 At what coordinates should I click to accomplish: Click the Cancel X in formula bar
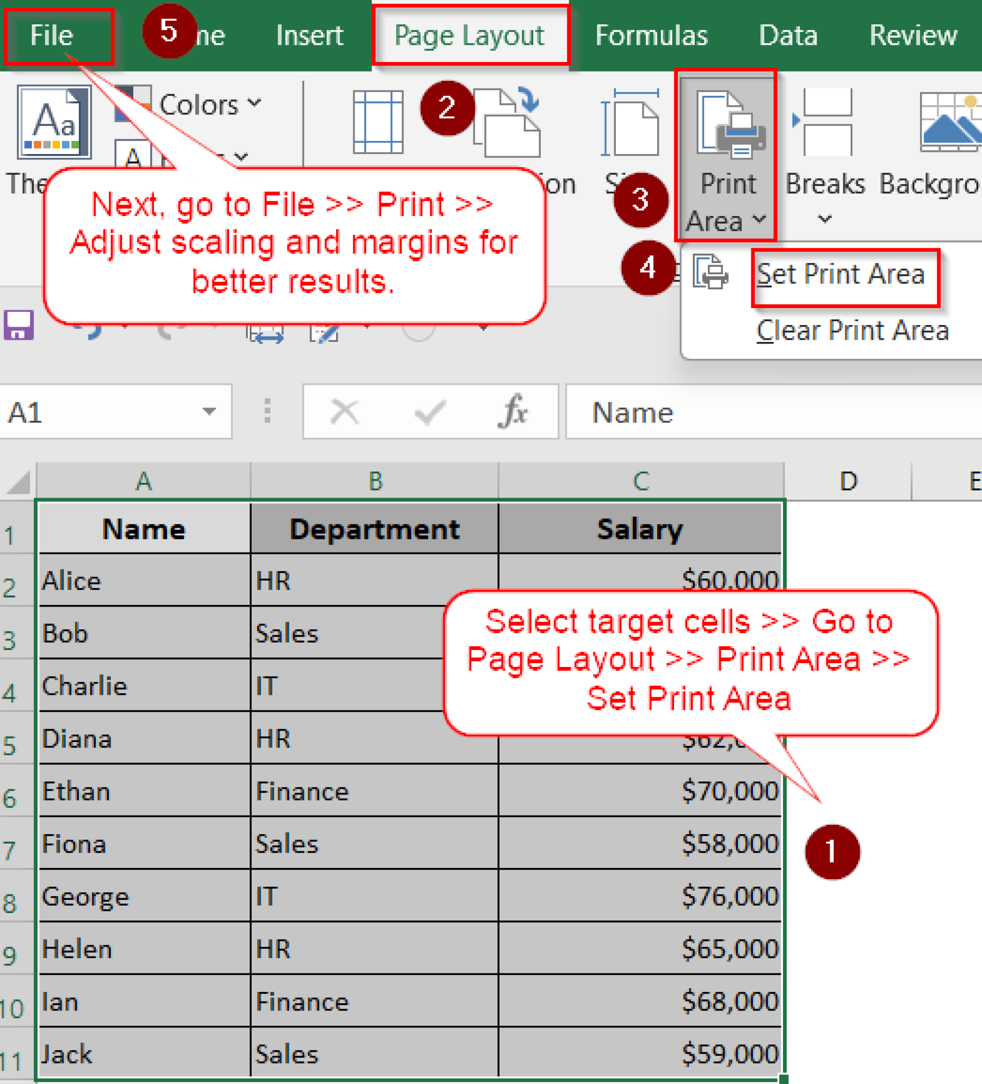point(344,411)
